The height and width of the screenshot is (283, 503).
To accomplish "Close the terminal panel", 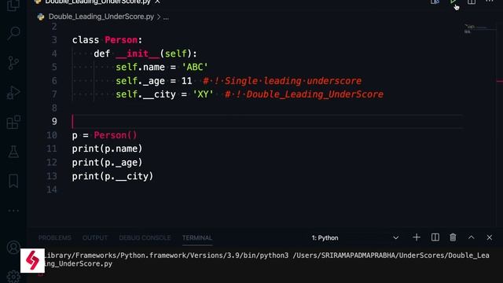I will coord(489,237).
